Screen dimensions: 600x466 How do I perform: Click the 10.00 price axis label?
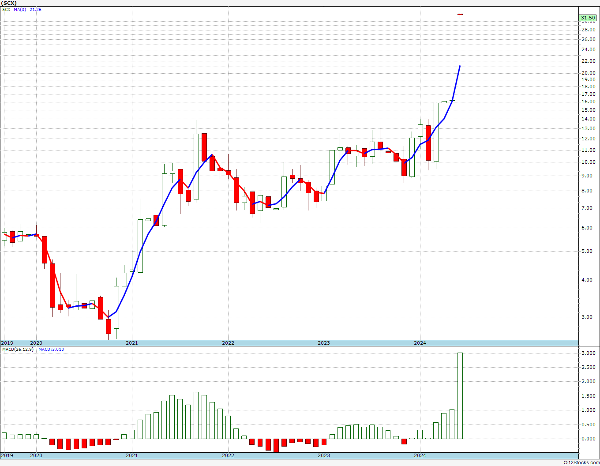tap(588, 162)
